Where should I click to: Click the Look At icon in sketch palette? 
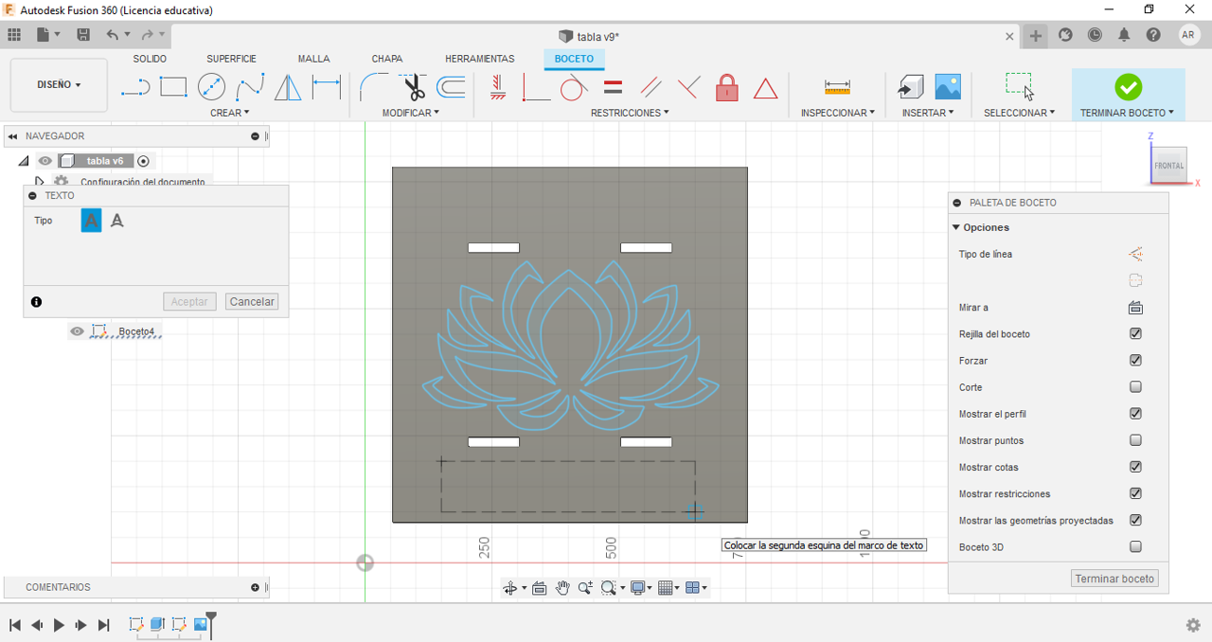[x=1135, y=308]
